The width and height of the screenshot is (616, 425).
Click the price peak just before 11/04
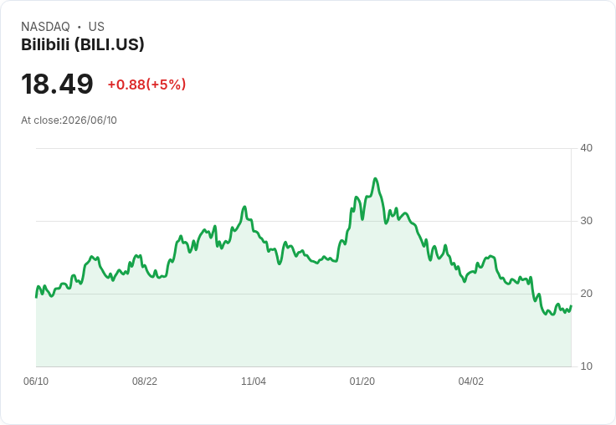244,207
